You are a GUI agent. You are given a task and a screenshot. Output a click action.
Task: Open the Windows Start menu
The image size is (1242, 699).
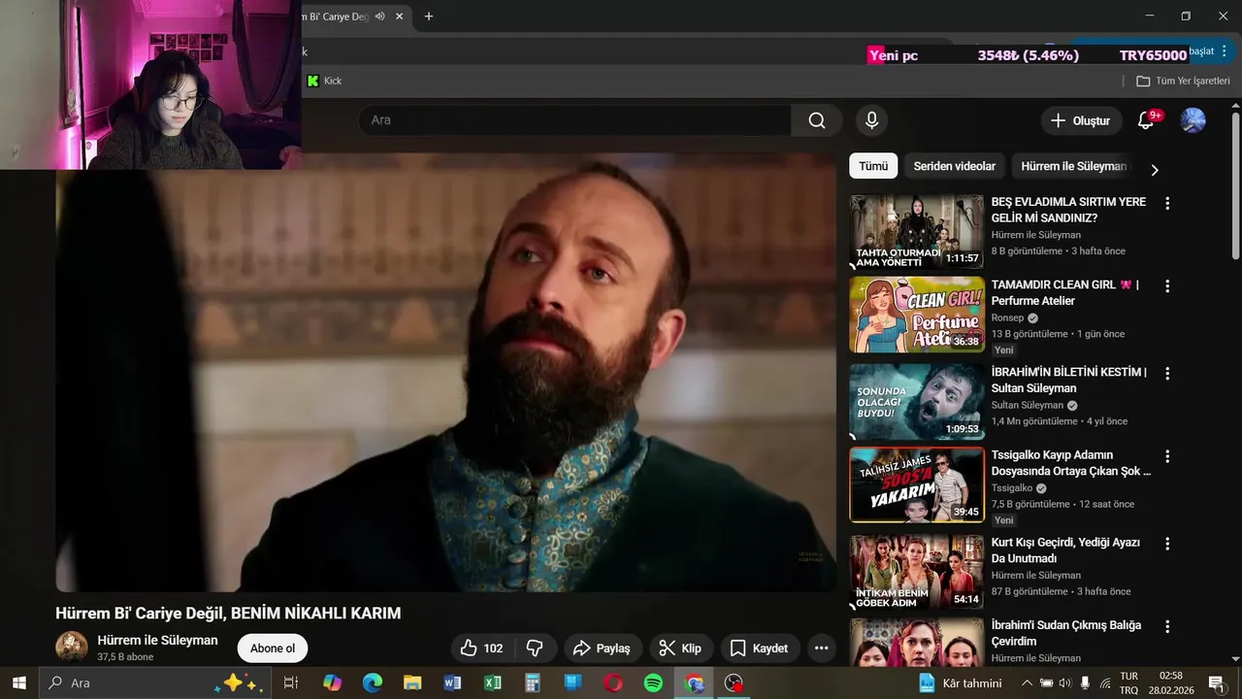pos(18,682)
